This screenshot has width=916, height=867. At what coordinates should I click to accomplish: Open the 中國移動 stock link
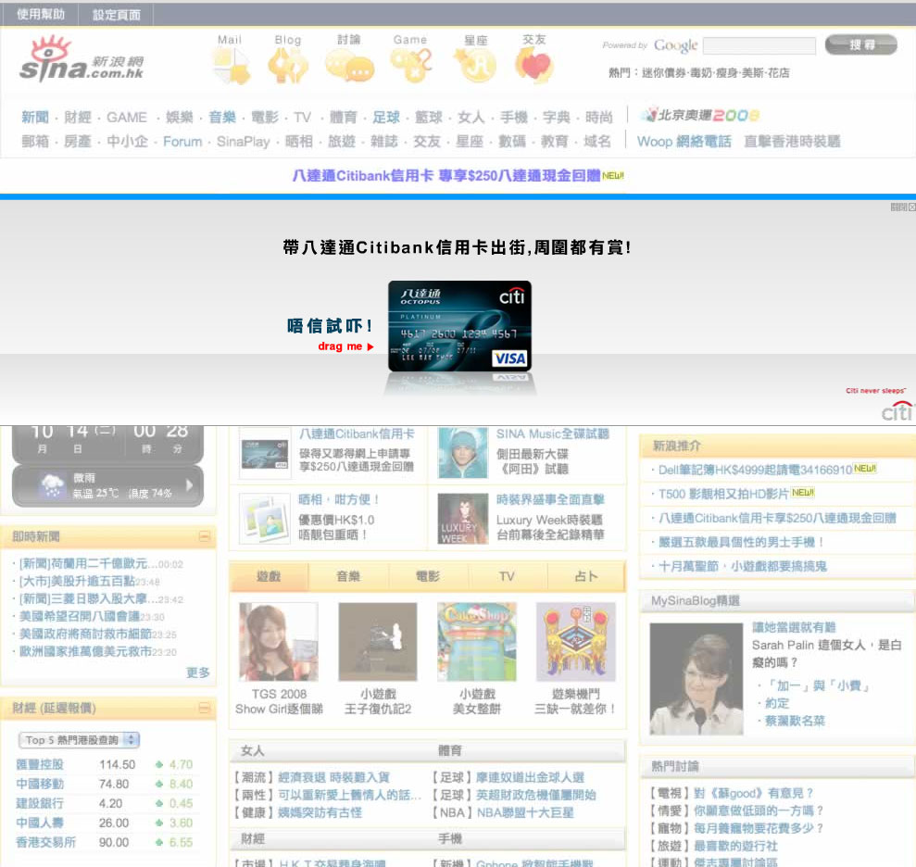click(40, 784)
